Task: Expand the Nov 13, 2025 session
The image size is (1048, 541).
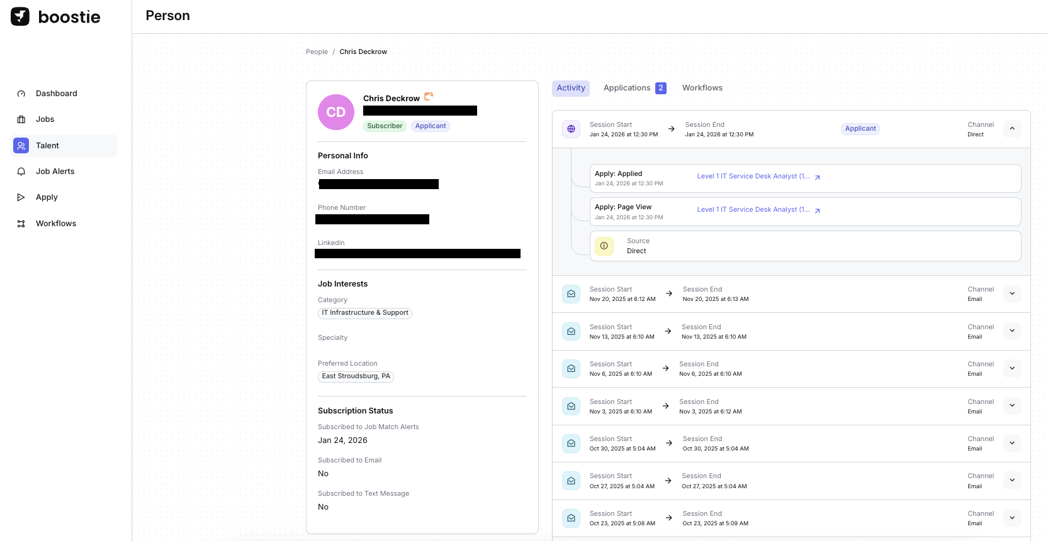Action: (1011, 331)
